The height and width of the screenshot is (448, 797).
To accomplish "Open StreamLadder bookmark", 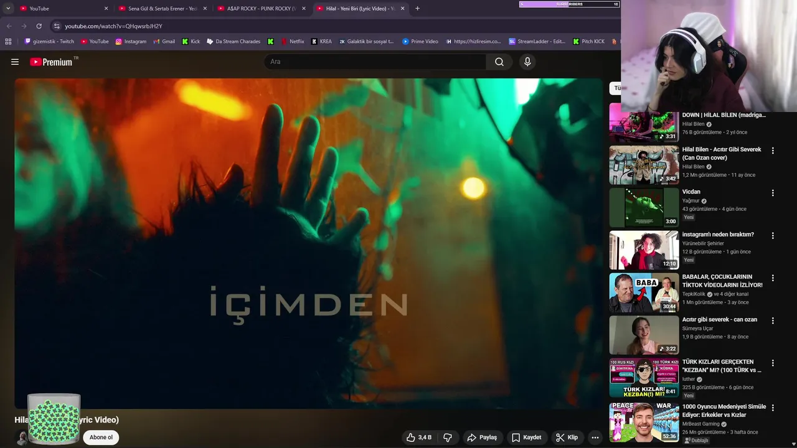I will point(537,42).
